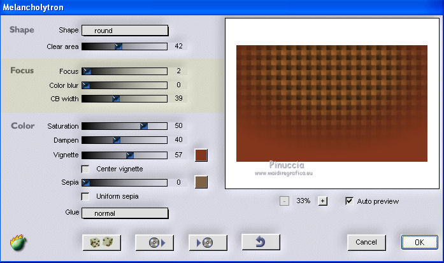Image resolution: width=444 pixels, height=263 pixels.
Task: Open the Shape dropdown set to round
Action: 125,31
